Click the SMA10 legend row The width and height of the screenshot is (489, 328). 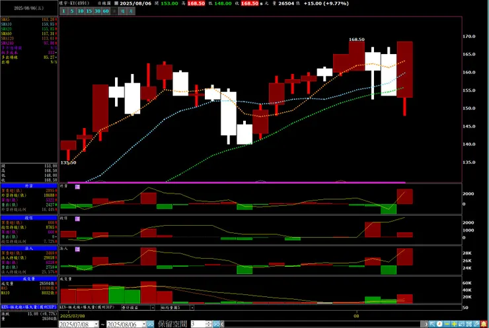29,24
